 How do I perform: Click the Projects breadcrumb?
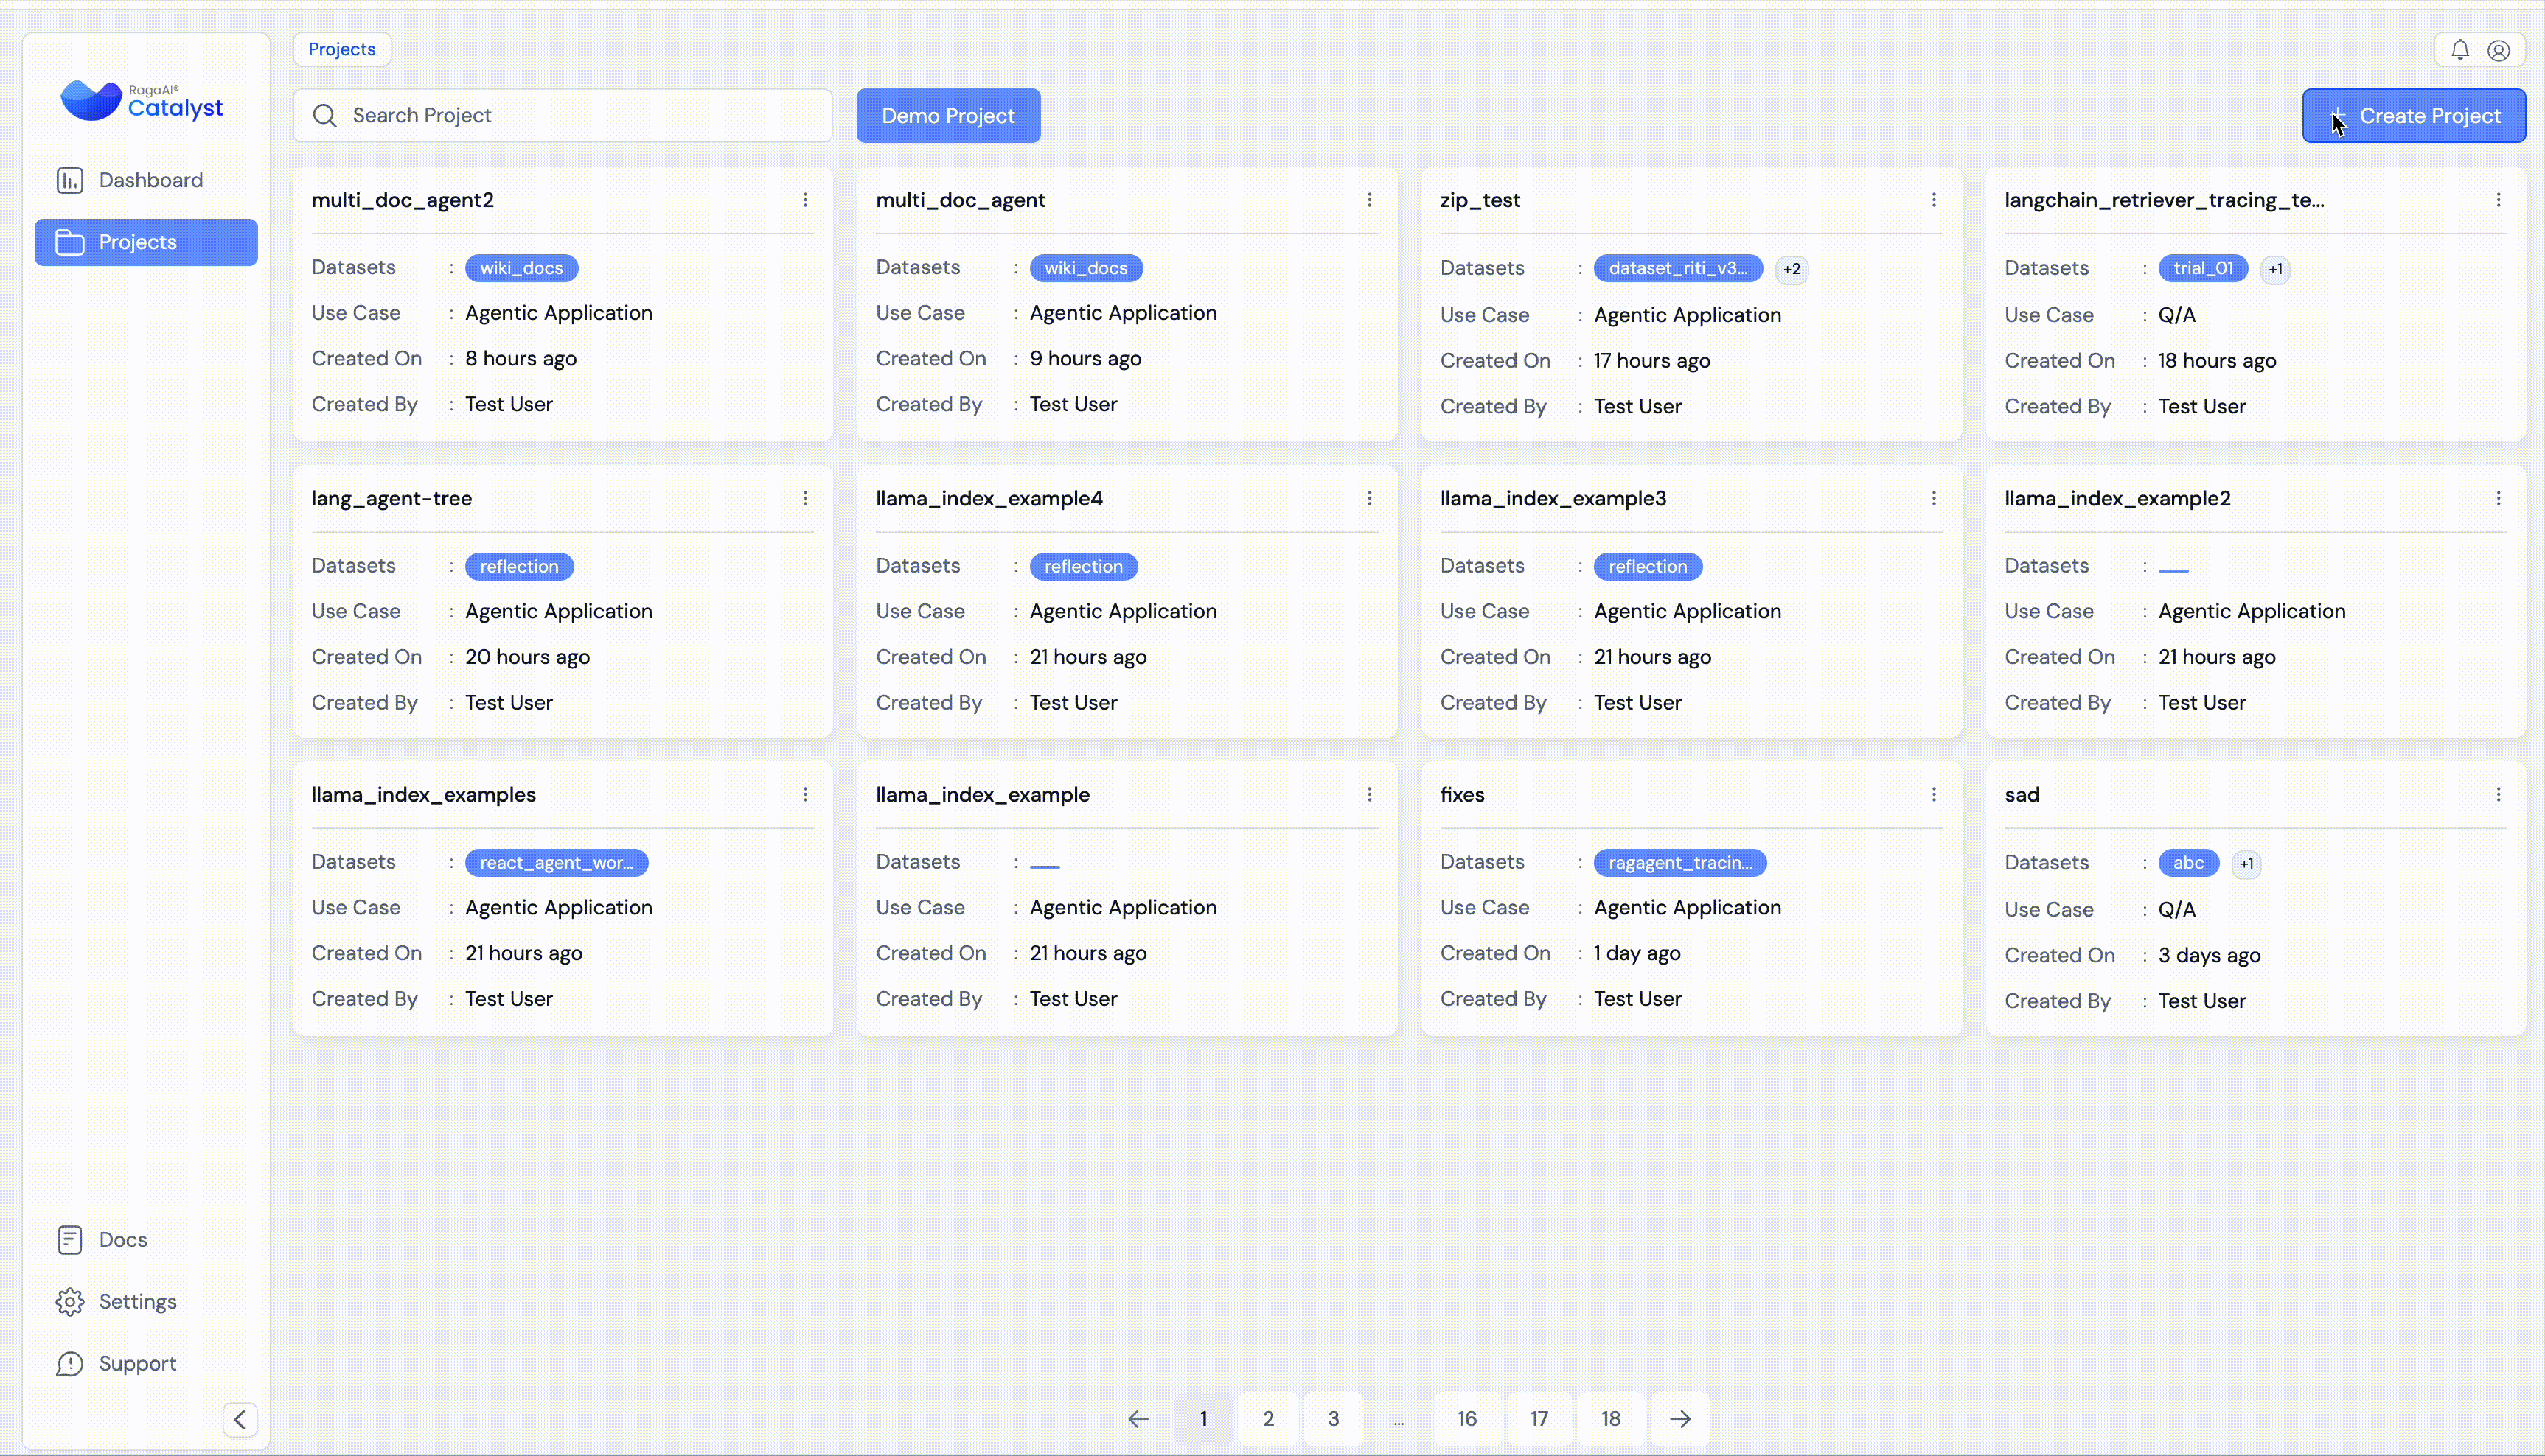click(x=341, y=49)
